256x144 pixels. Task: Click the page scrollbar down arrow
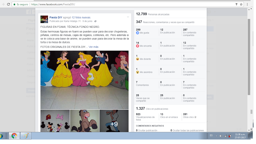coord(249,130)
